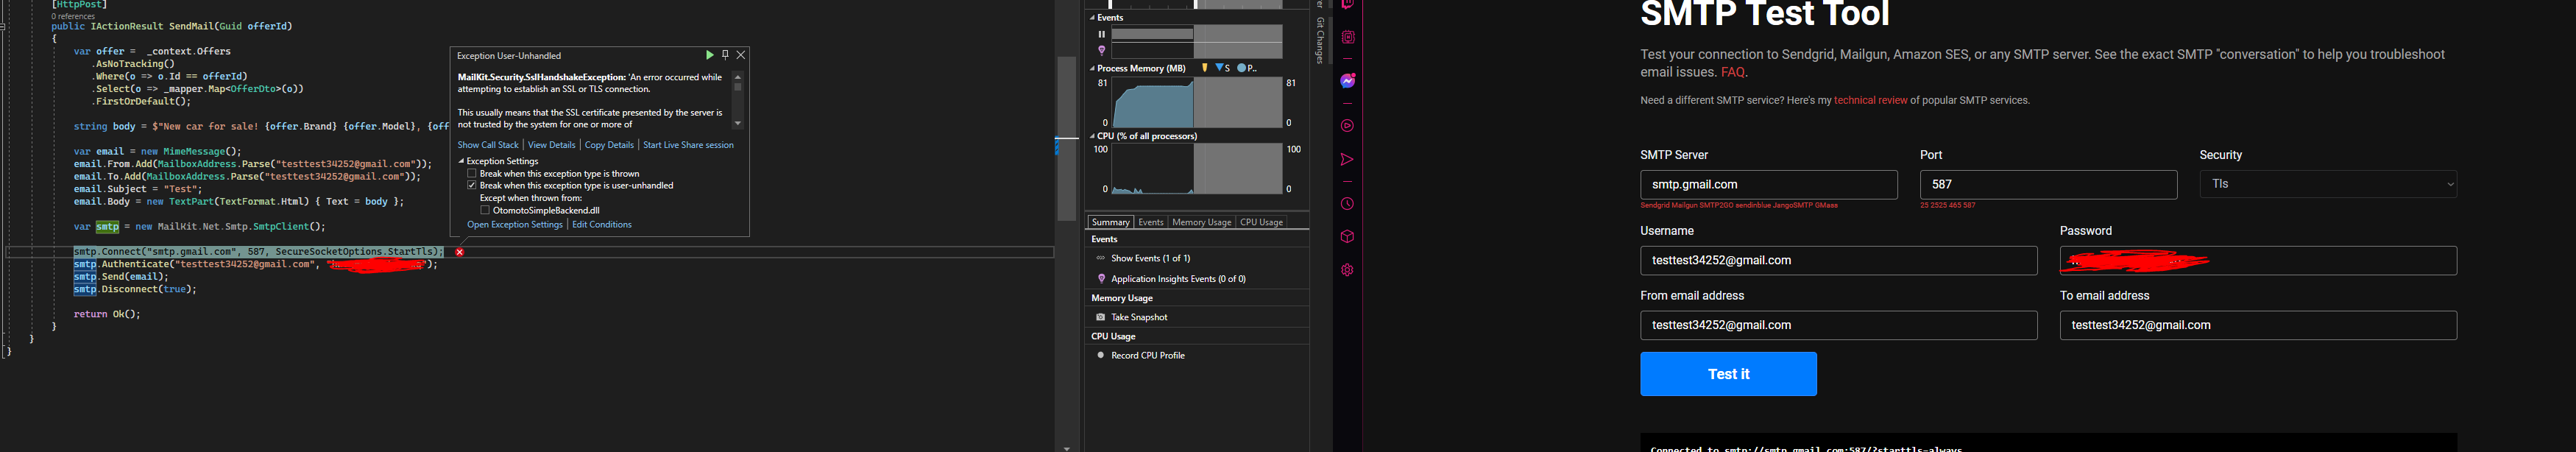The height and width of the screenshot is (452, 2576).
Task: Click the blue Test it button
Action: (1728, 374)
